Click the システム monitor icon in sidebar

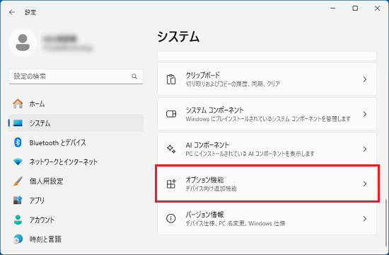pyautogui.click(x=18, y=123)
